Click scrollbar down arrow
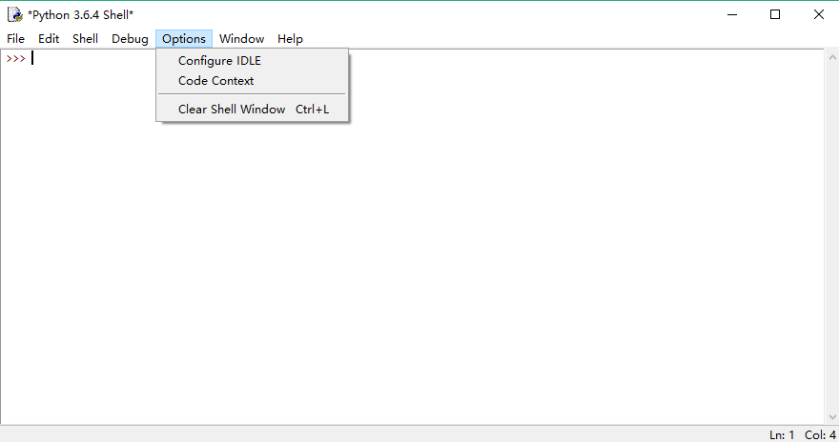839x442 pixels. [832, 417]
